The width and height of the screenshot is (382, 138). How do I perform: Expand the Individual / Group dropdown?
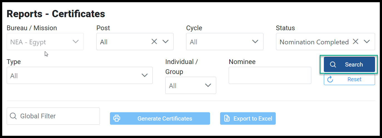pos(191,85)
